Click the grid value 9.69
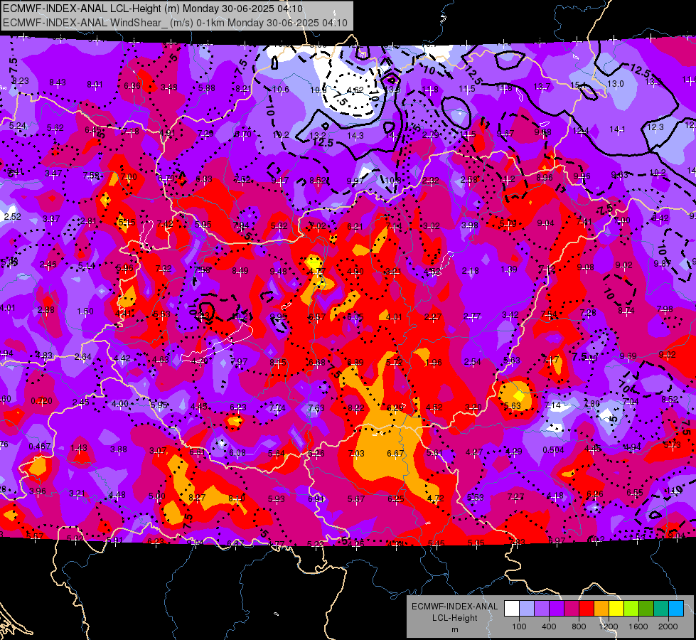Viewport: 696px width, 640px height. [628, 356]
